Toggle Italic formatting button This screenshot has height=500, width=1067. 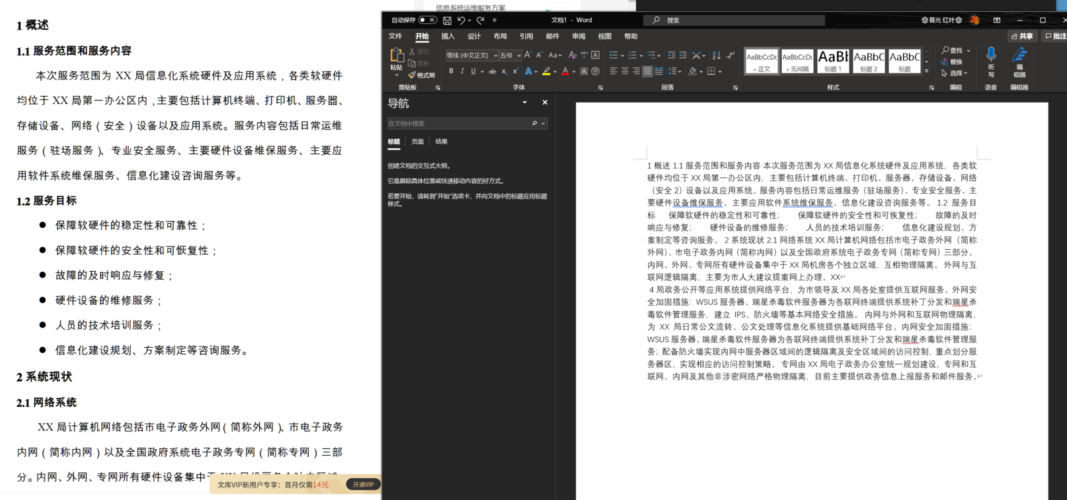[x=461, y=71]
